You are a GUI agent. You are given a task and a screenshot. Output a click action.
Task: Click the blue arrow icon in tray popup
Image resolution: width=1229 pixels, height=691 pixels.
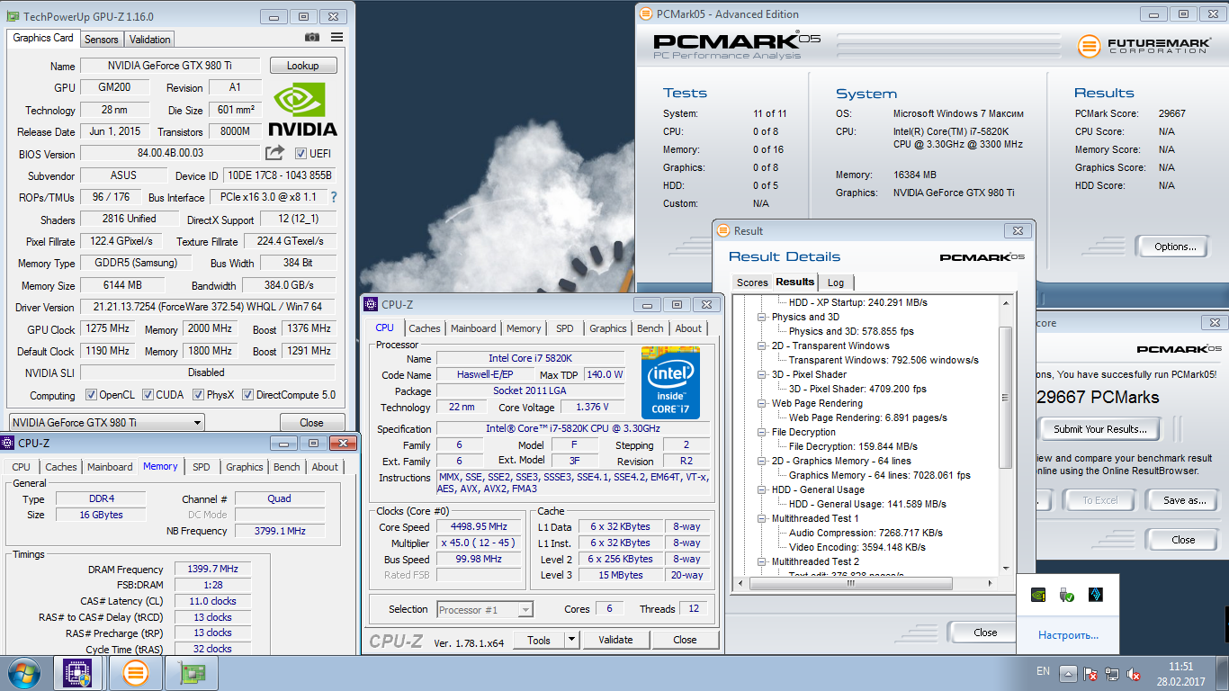[1096, 595]
